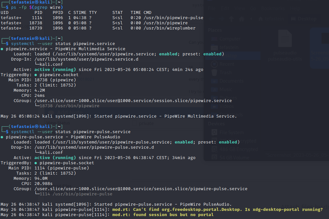Open the 54 GB Volume device
This screenshot has width=329, height=219.
[234, 158]
